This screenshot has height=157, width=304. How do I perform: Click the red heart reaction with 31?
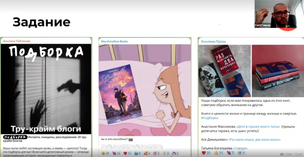206,153
